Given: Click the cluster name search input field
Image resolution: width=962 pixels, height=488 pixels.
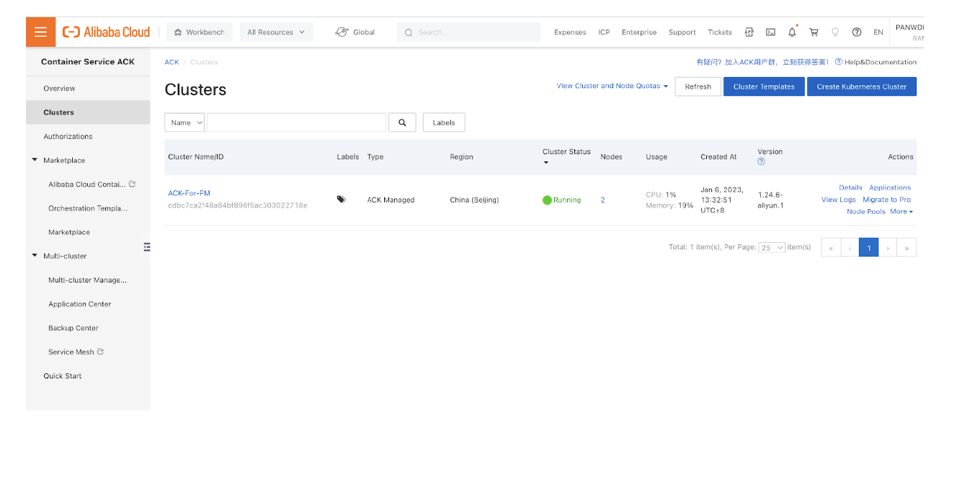Looking at the screenshot, I should [296, 123].
